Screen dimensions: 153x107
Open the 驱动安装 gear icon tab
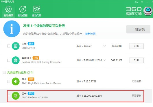pos(8,11)
